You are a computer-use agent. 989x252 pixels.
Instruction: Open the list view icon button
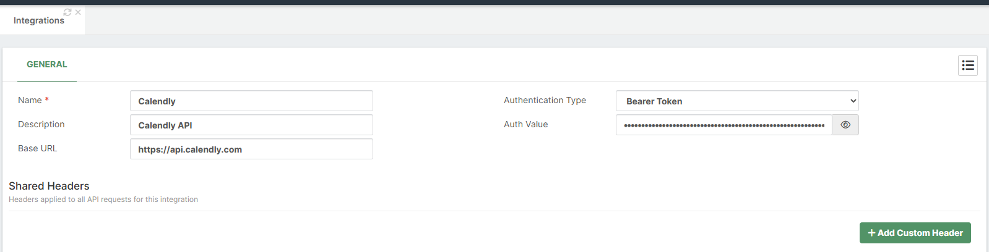968,65
